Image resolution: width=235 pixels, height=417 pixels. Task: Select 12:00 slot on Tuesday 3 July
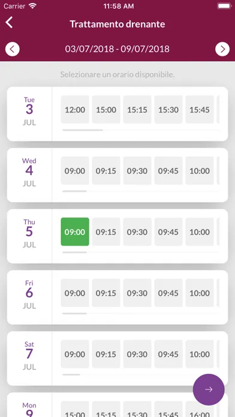(75, 110)
